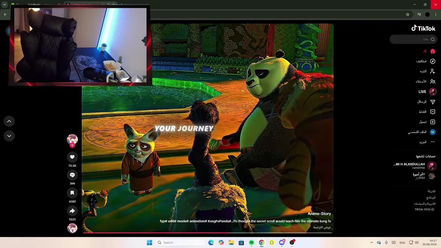Click the magnifier icon in the TikTok search box
The image size is (441, 248).
click(x=433, y=39)
